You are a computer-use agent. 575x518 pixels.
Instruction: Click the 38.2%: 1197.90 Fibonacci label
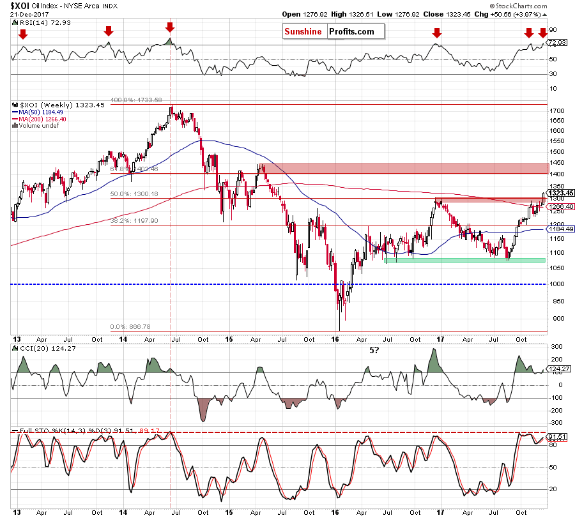pyautogui.click(x=134, y=221)
